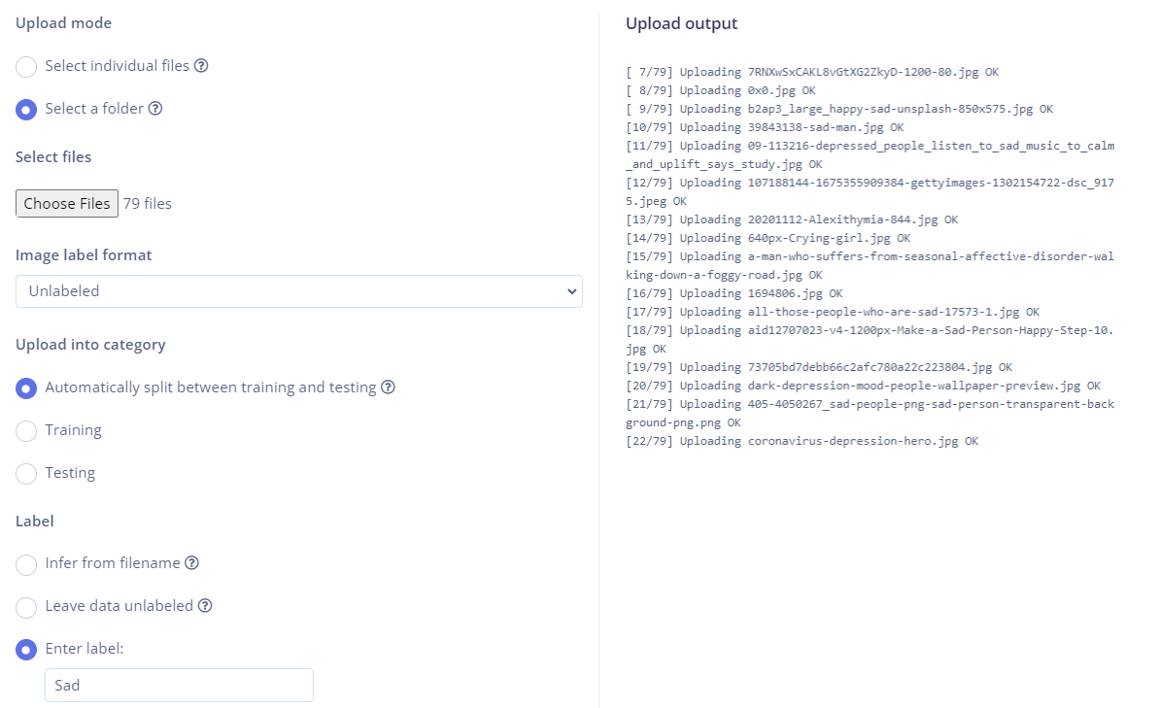
Task: Select the Enter label radio button
Action: tap(26, 651)
